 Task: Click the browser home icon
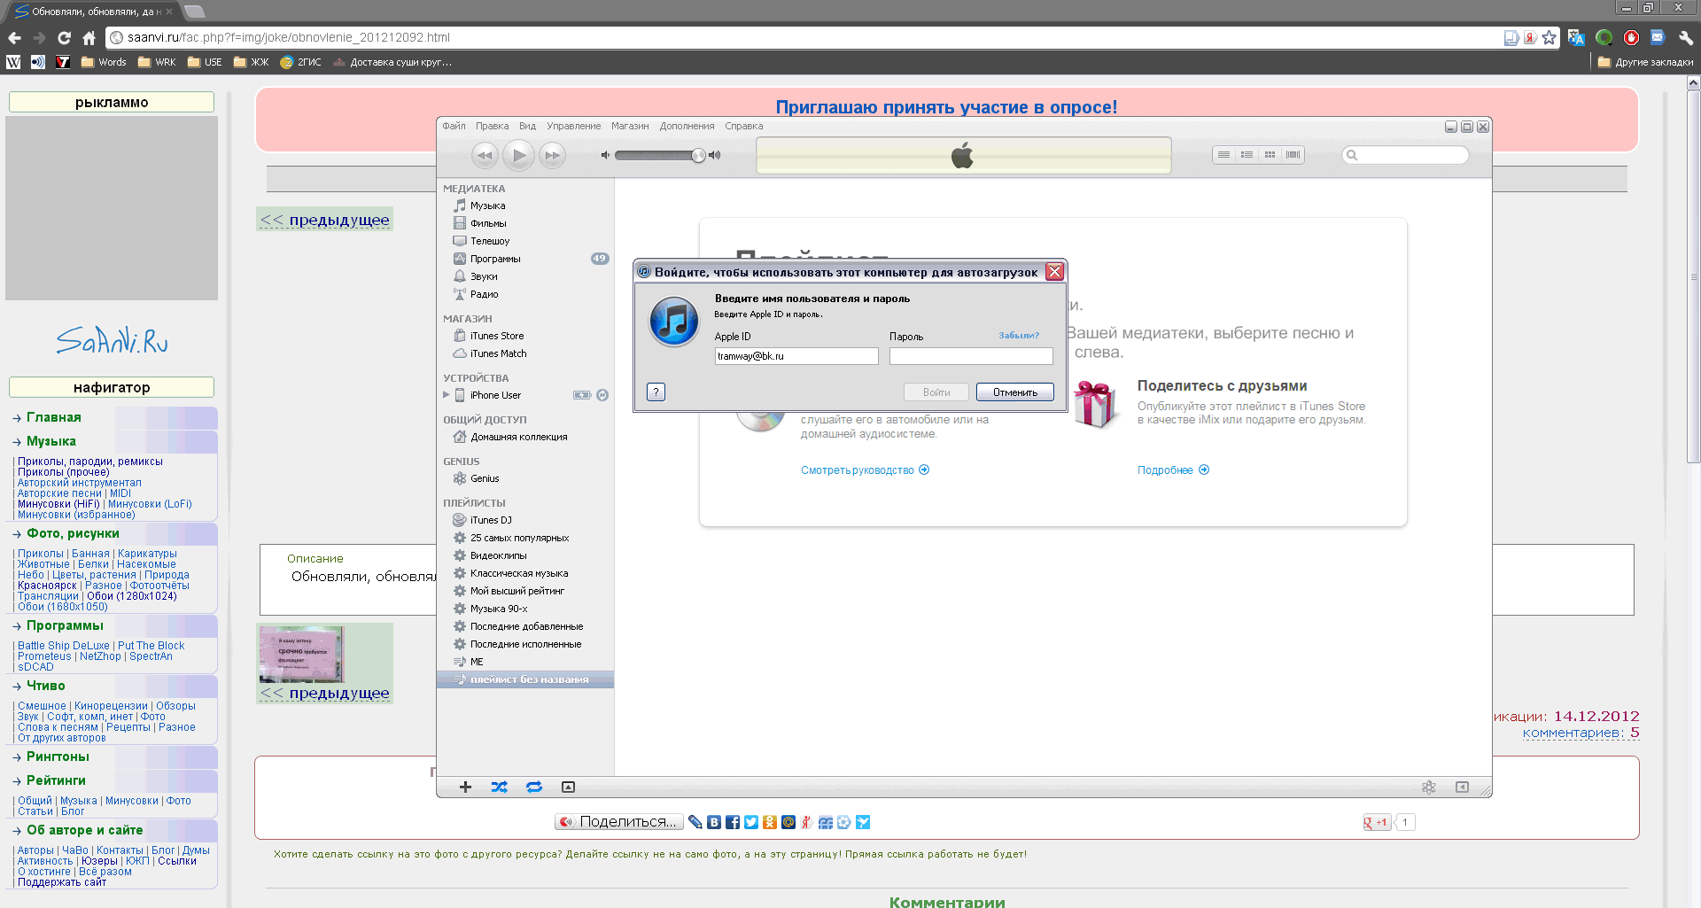89,37
